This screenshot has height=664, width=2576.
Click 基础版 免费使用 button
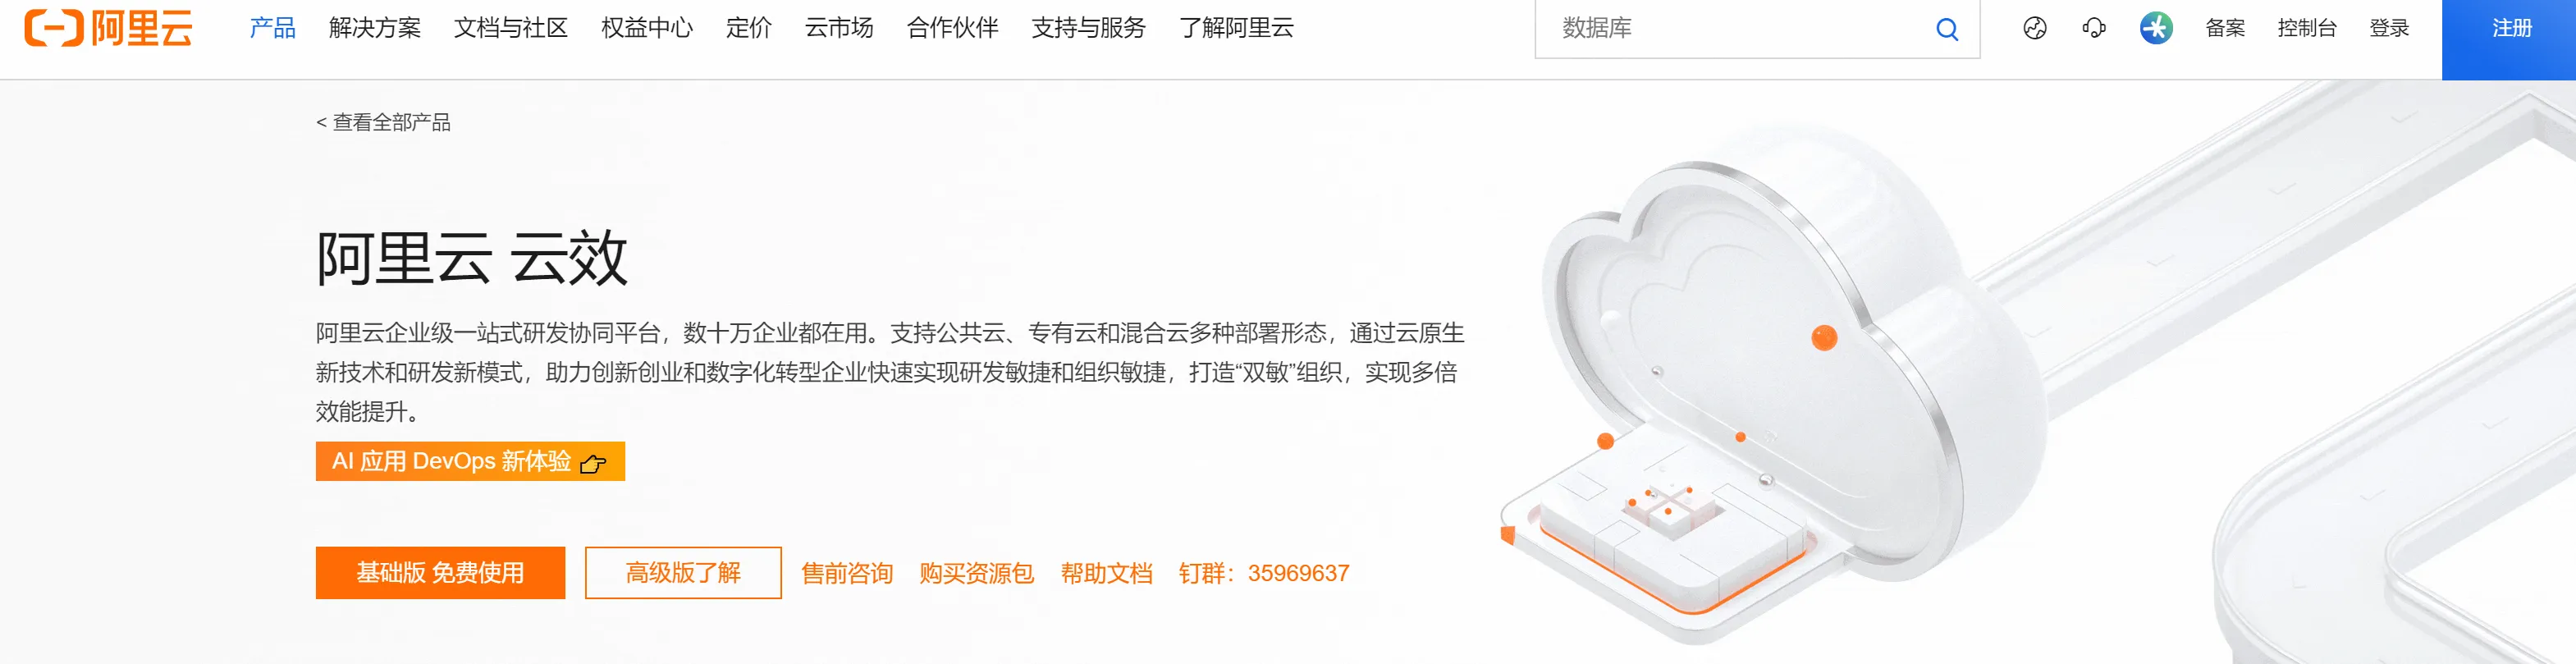(x=440, y=573)
